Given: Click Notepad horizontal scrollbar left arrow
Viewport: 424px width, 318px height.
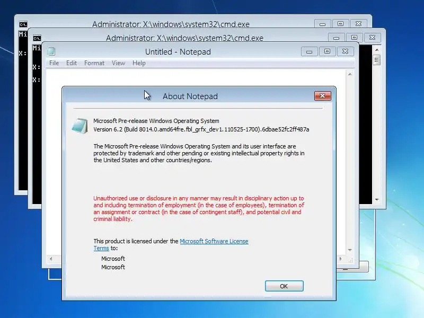Looking at the screenshot, I should [x=51, y=259].
